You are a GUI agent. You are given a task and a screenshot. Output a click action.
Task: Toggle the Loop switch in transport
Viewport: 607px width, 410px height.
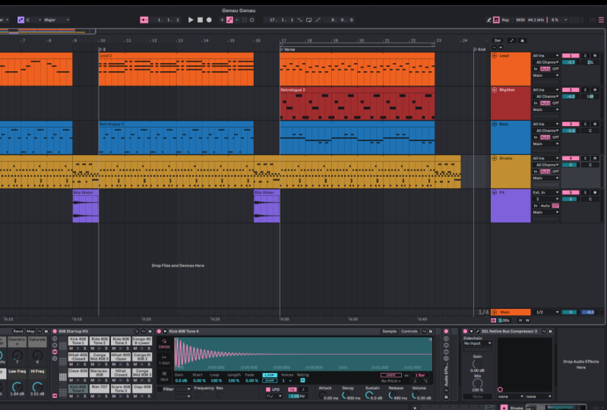tap(309, 20)
